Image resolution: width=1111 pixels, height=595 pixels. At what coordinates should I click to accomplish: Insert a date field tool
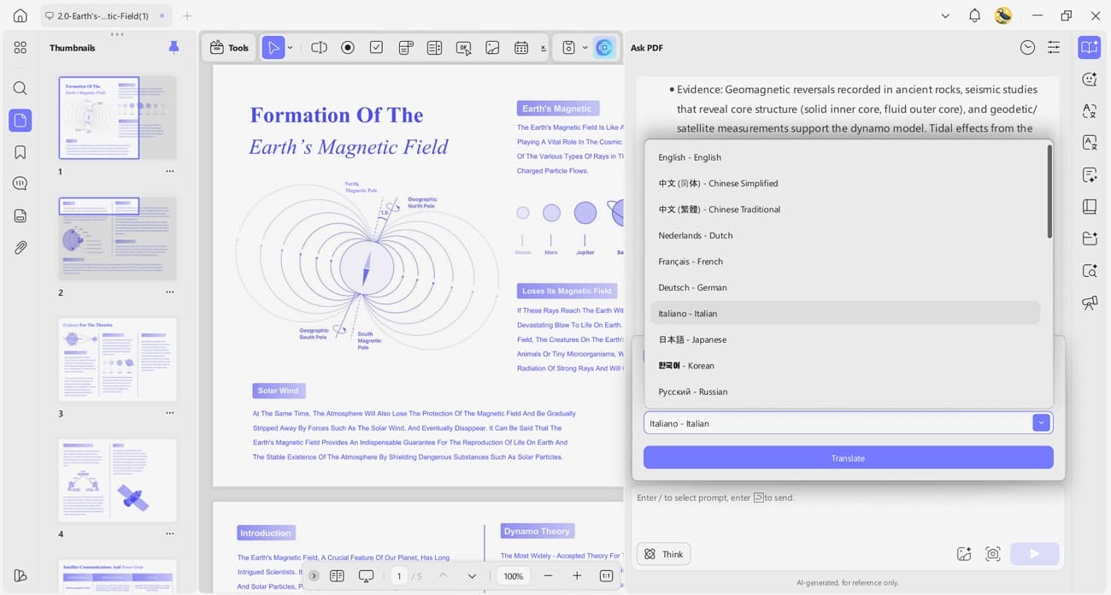pos(521,48)
